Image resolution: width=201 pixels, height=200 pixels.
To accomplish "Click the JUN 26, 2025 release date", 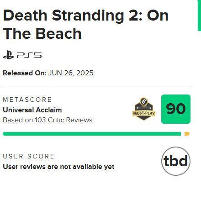I will pos(71,73).
